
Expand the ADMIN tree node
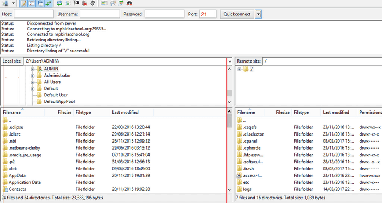32,69
